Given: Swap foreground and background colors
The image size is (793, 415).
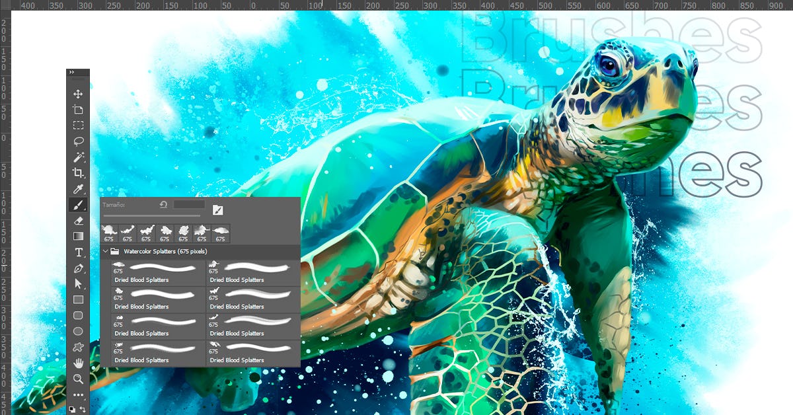Looking at the screenshot, I should 83,410.
